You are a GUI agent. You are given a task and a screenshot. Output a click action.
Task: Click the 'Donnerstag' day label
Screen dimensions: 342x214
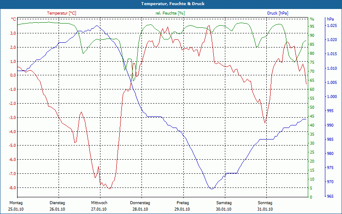click(140, 203)
